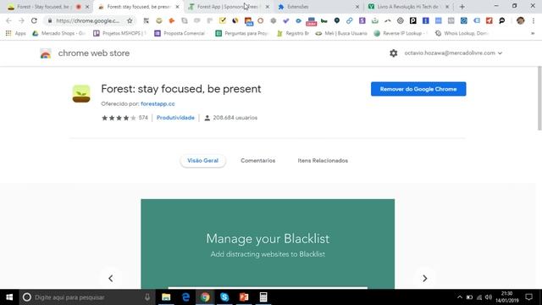
Task: Launch Microsoft Edge from the taskbar
Action: pos(185,297)
